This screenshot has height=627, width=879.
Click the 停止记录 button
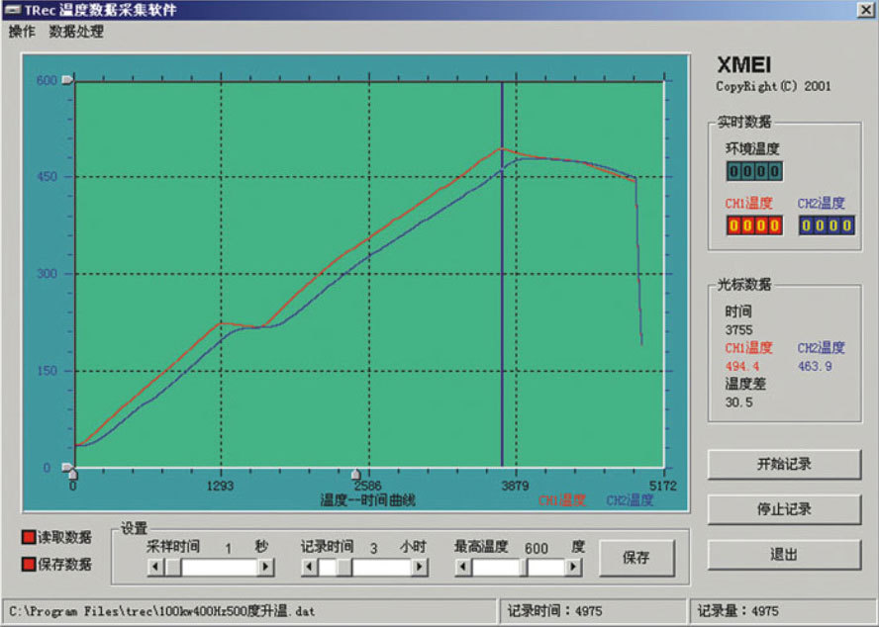click(784, 508)
